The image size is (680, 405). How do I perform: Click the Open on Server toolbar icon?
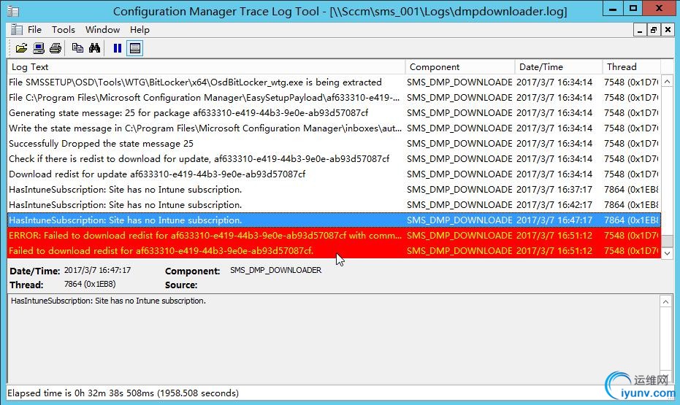tap(39, 48)
